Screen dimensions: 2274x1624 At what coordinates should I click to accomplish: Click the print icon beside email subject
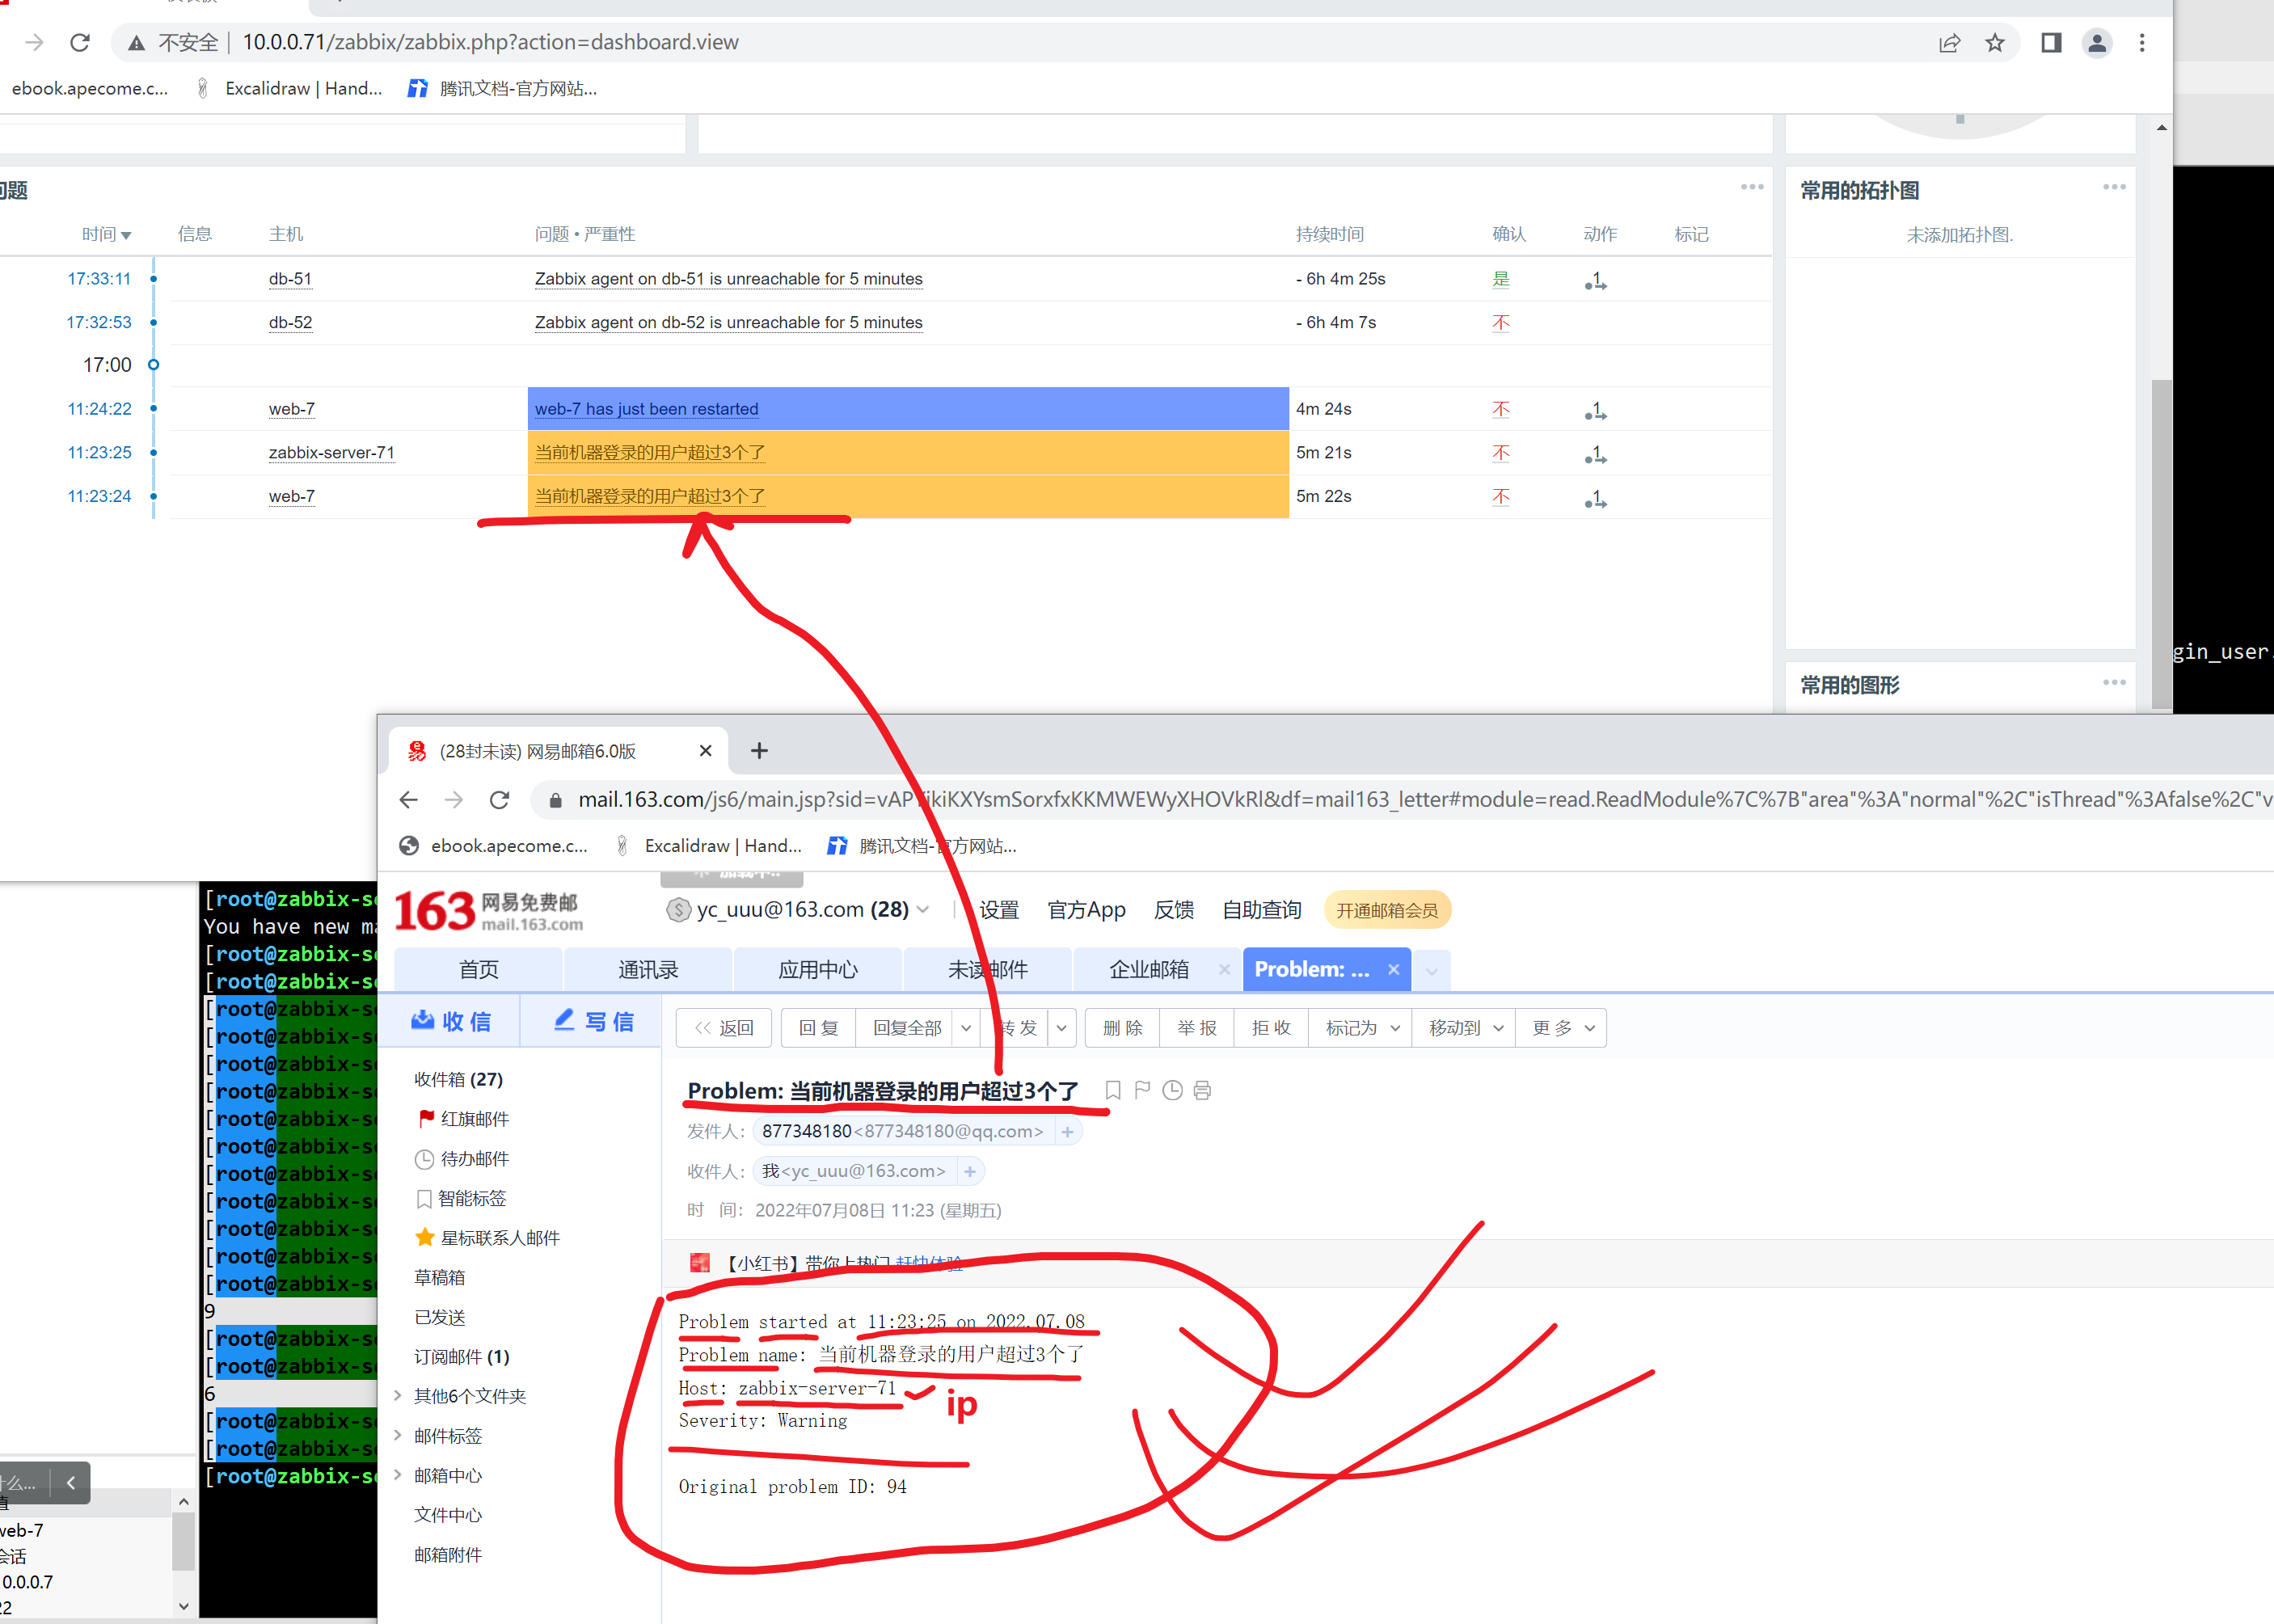click(1202, 1090)
